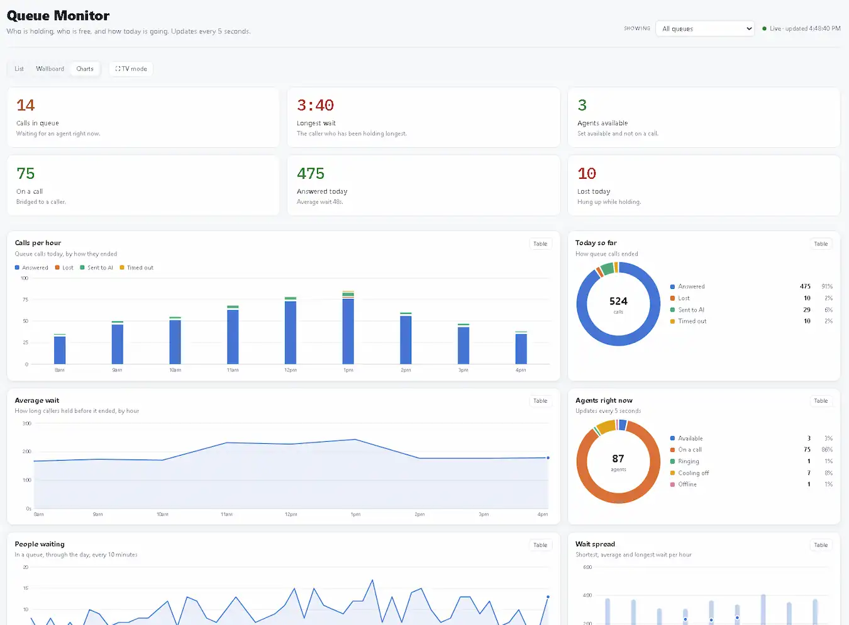
Task: Click the "10" lost today value
Action: click(587, 173)
